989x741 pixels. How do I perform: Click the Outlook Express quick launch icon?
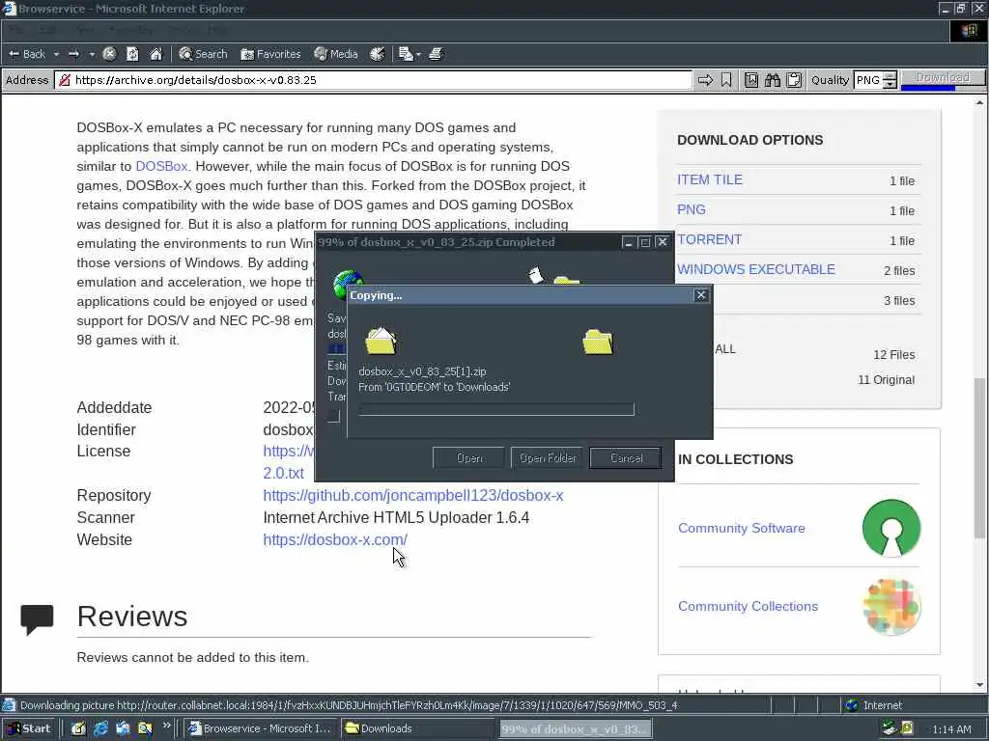point(123,728)
